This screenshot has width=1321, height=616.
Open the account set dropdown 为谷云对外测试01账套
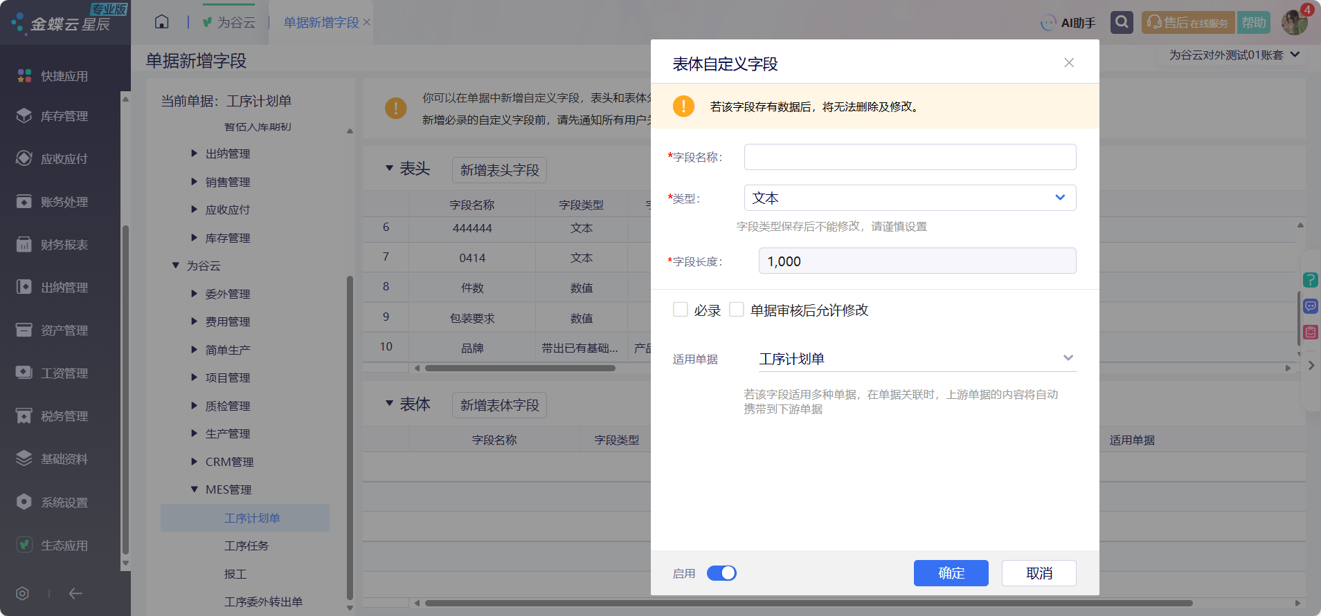1234,55
